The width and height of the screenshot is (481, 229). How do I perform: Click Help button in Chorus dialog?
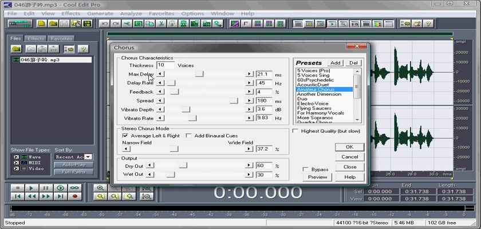point(350,177)
